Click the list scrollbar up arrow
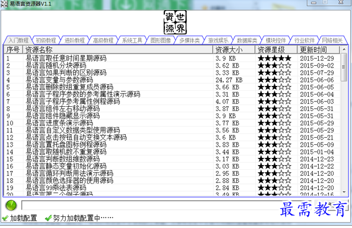 pyautogui.click(x=344, y=49)
